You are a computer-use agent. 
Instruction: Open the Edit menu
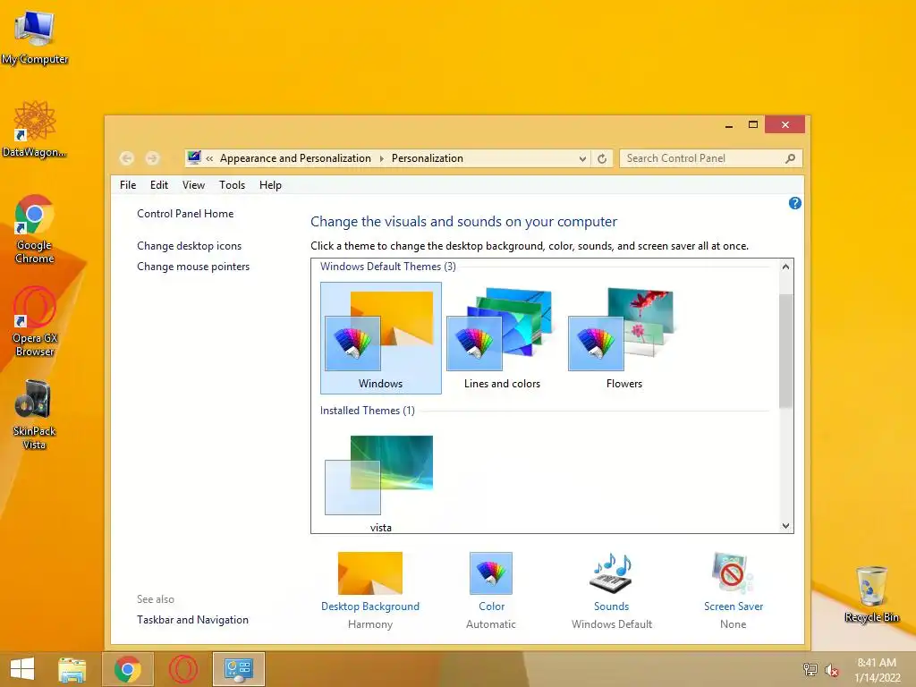[159, 185]
